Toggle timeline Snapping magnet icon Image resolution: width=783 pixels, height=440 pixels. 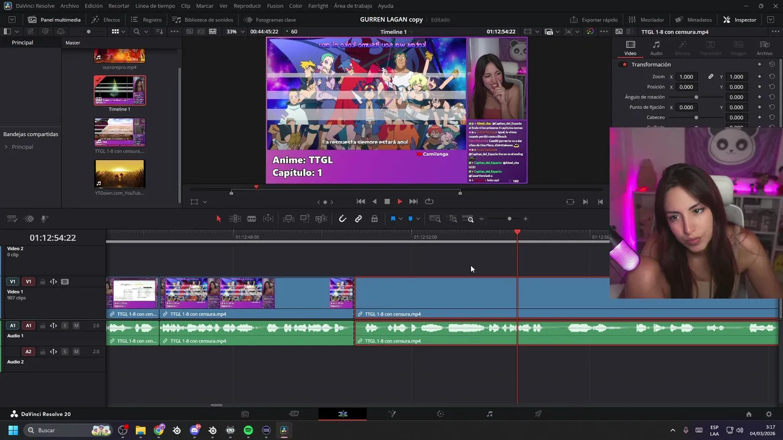pyautogui.click(x=343, y=219)
